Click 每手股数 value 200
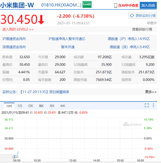This screenshot has height=163, width=161. [x=62, y=80]
